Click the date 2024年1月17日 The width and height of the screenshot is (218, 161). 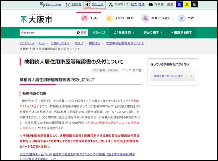click(x=132, y=70)
